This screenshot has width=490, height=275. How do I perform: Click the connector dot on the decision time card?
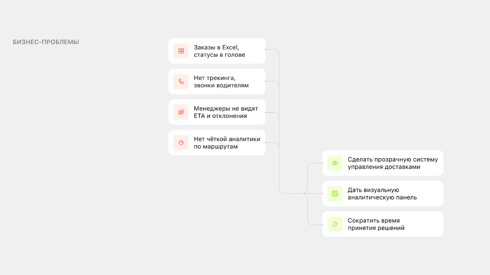322,225
